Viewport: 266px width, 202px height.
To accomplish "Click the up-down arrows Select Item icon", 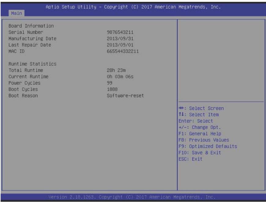I will pyautogui.click(x=181, y=114).
